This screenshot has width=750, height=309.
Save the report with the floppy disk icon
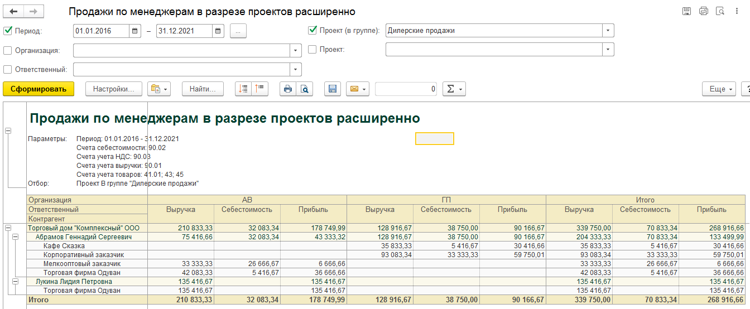(333, 89)
